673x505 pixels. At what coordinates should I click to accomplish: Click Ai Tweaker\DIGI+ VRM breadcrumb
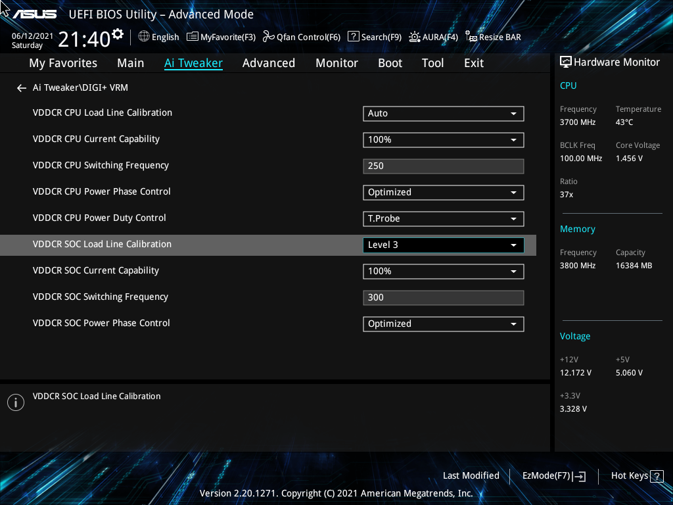[x=80, y=87]
